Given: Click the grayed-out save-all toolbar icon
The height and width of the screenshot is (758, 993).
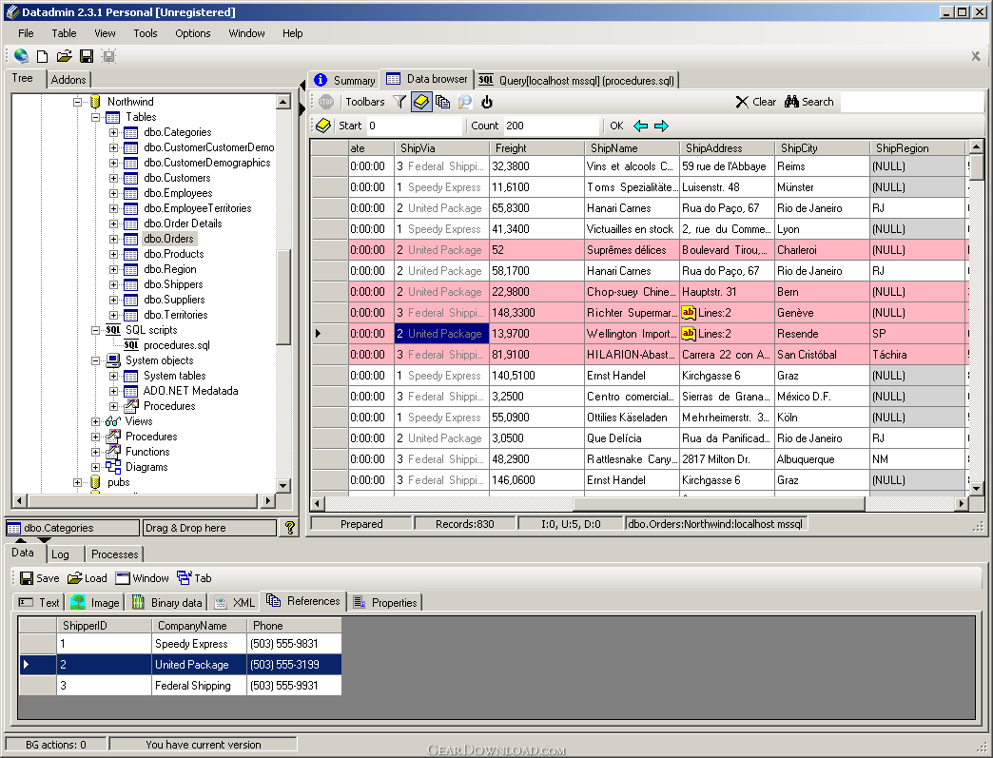Looking at the screenshot, I should coord(109,56).
